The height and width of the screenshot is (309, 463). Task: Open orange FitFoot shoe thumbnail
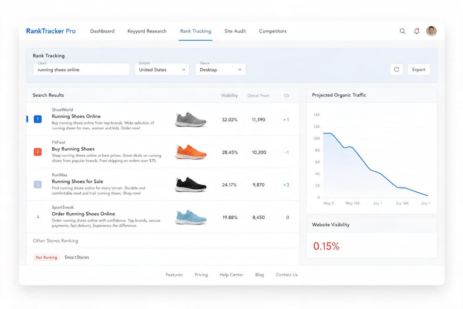(190, 152)
